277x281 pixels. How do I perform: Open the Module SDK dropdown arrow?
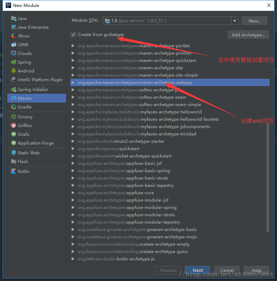[235, 21]
